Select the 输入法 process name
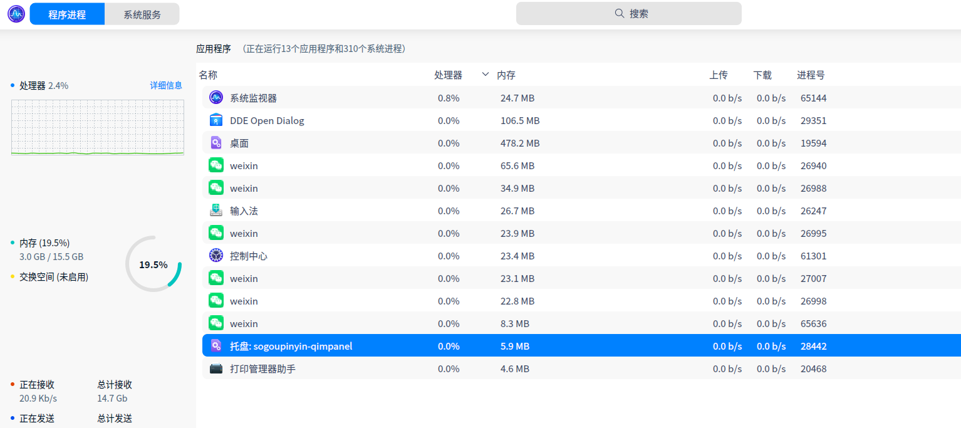Image resolution: width=961 pixels, height=428 pixels. coord(244,211)
